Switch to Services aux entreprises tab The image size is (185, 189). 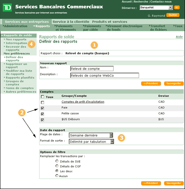click(x=27, y=22)
